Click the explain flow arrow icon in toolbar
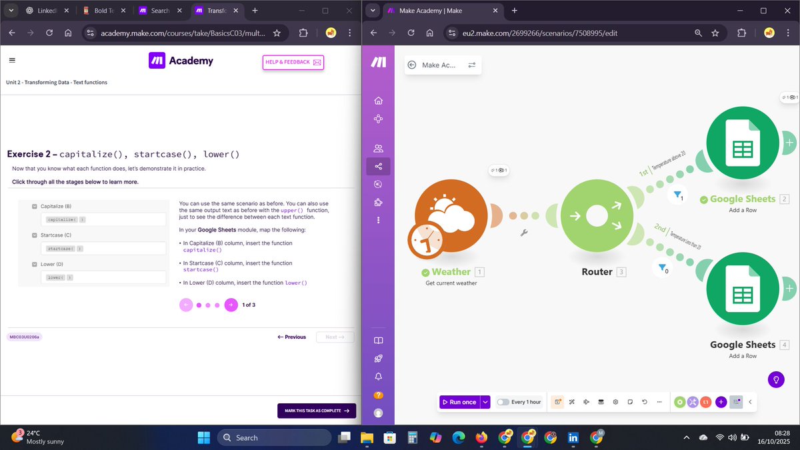The height and width of the screenshot is (450, 800). pos(587,402)
